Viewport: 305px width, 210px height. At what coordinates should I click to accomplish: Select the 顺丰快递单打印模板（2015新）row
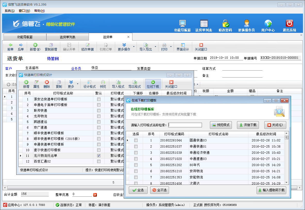coord(71,139)
